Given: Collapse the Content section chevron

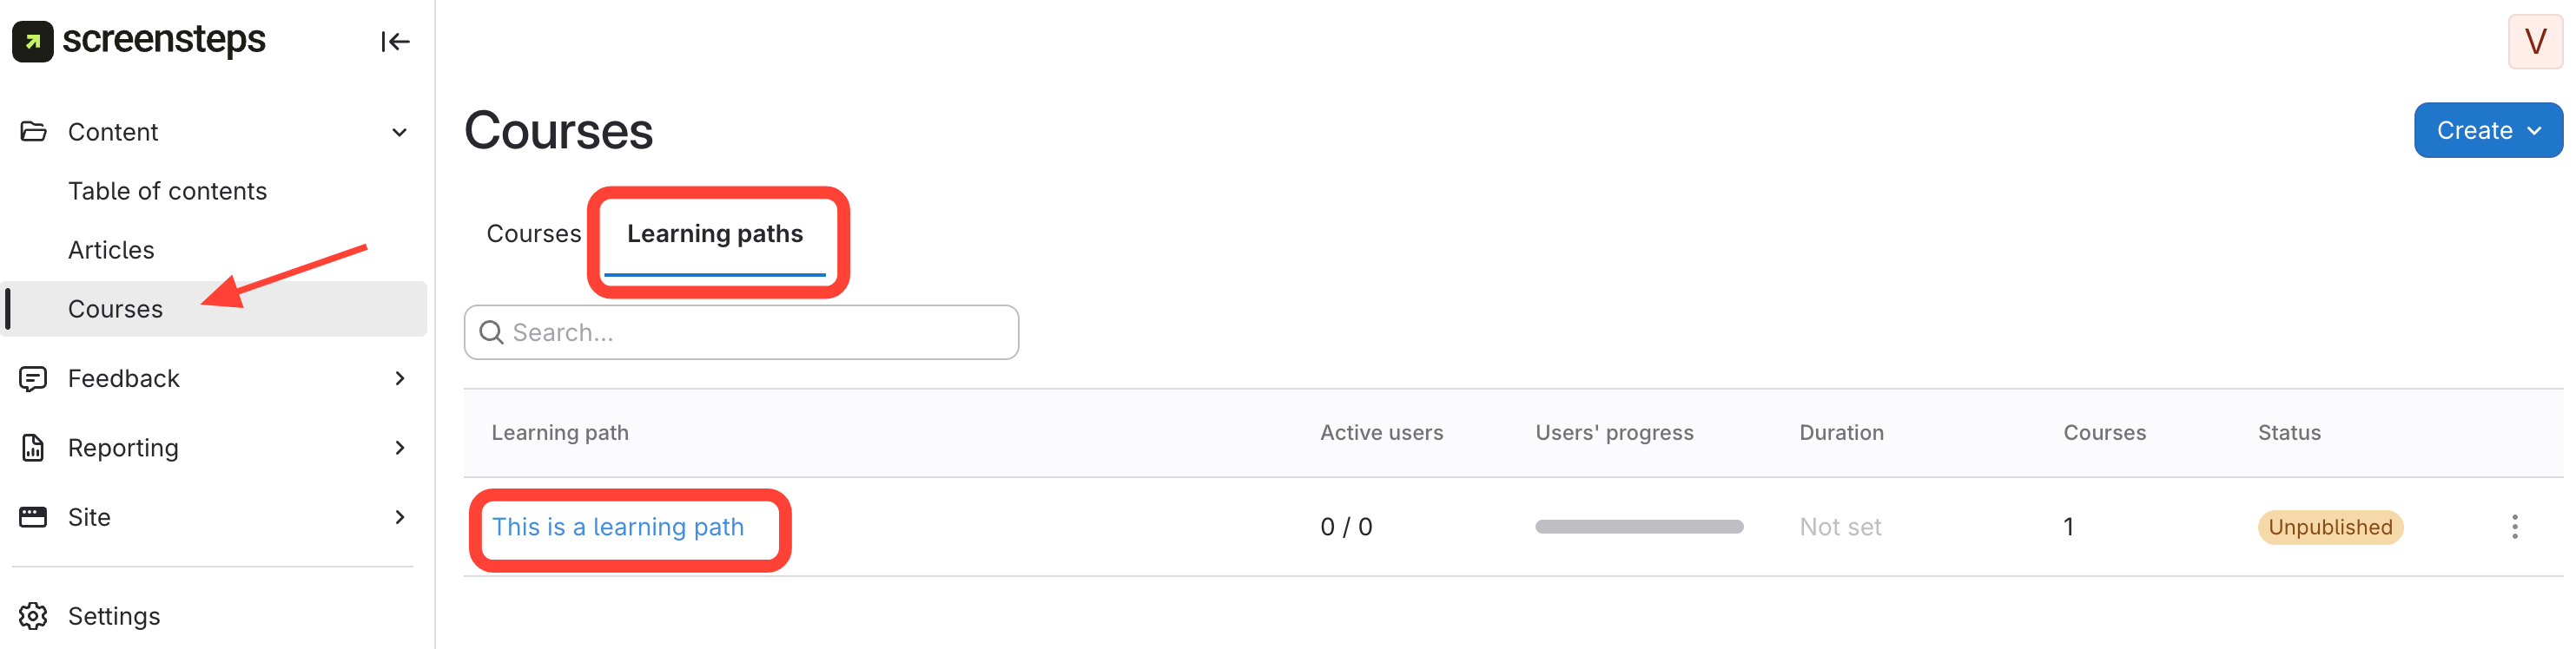Looking at the screenshot, I should [x=399, y=133].
